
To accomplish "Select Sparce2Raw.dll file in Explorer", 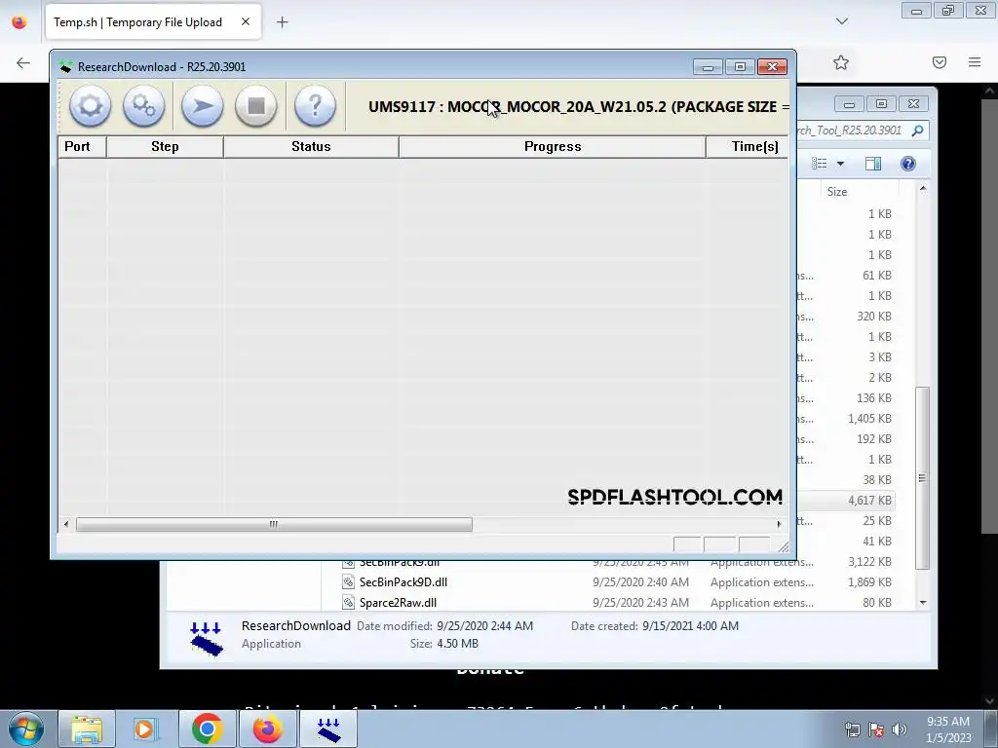I will (398, 602).
